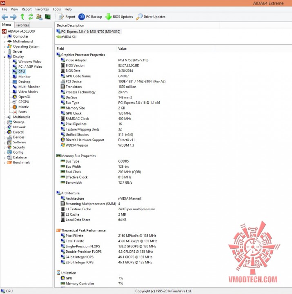This screenshot has width=292, height=294.
Task: Click the Theoretical Peak Performance group icon
Action: tap(58, 230)
